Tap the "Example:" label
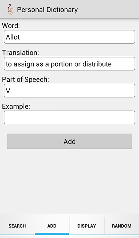This screenshot has width=139, height=238. [x=16, y=106]
